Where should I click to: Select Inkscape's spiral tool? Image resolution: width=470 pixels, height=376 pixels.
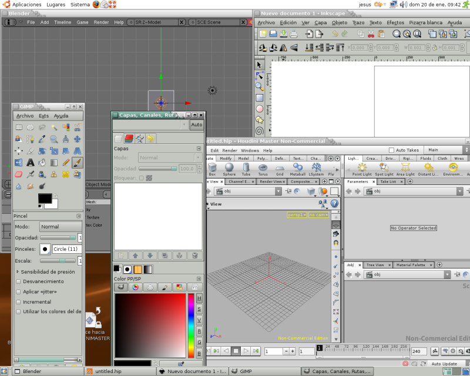pyautogui.click(x=259, y=131)
